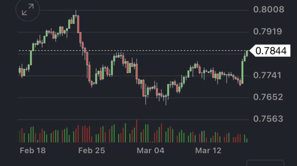Select the 0.8008 price axis label
Viewport: 297px width, 166px height.
(269, 10)
